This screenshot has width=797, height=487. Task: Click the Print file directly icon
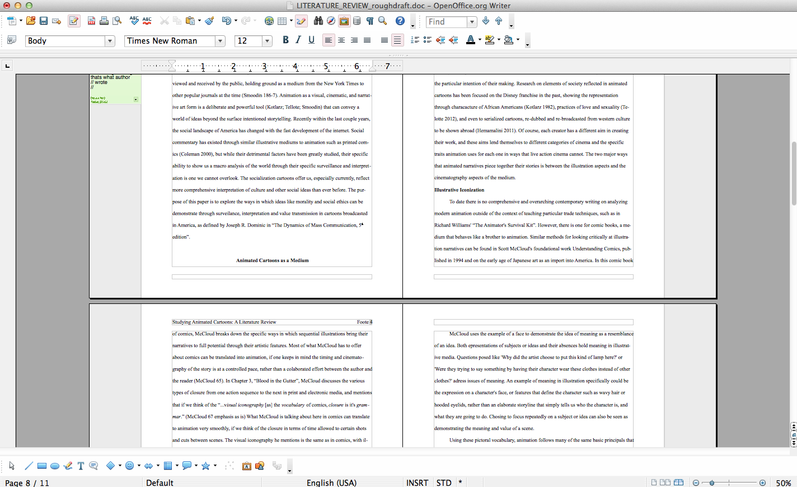[104, 21]
